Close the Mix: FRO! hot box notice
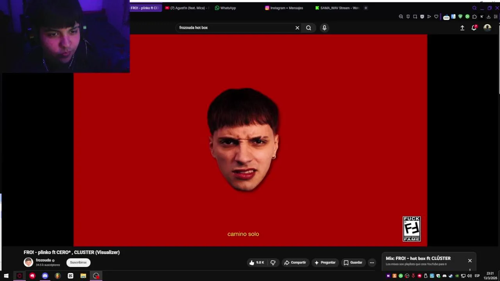Image resolution: width=500 pixels, height=281 pixels. pos(470,261)
